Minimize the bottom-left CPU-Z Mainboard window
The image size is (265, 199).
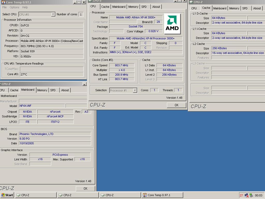85,84
